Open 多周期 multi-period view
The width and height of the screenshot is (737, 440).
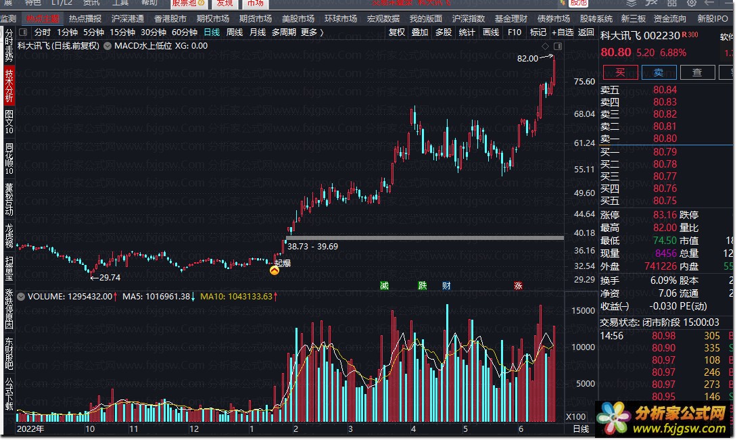284,32
